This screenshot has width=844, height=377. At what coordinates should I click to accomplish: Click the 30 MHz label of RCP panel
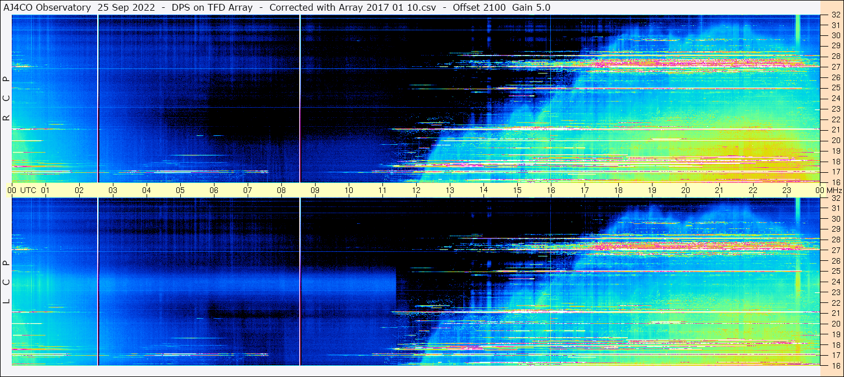click(x=835, y=35)
